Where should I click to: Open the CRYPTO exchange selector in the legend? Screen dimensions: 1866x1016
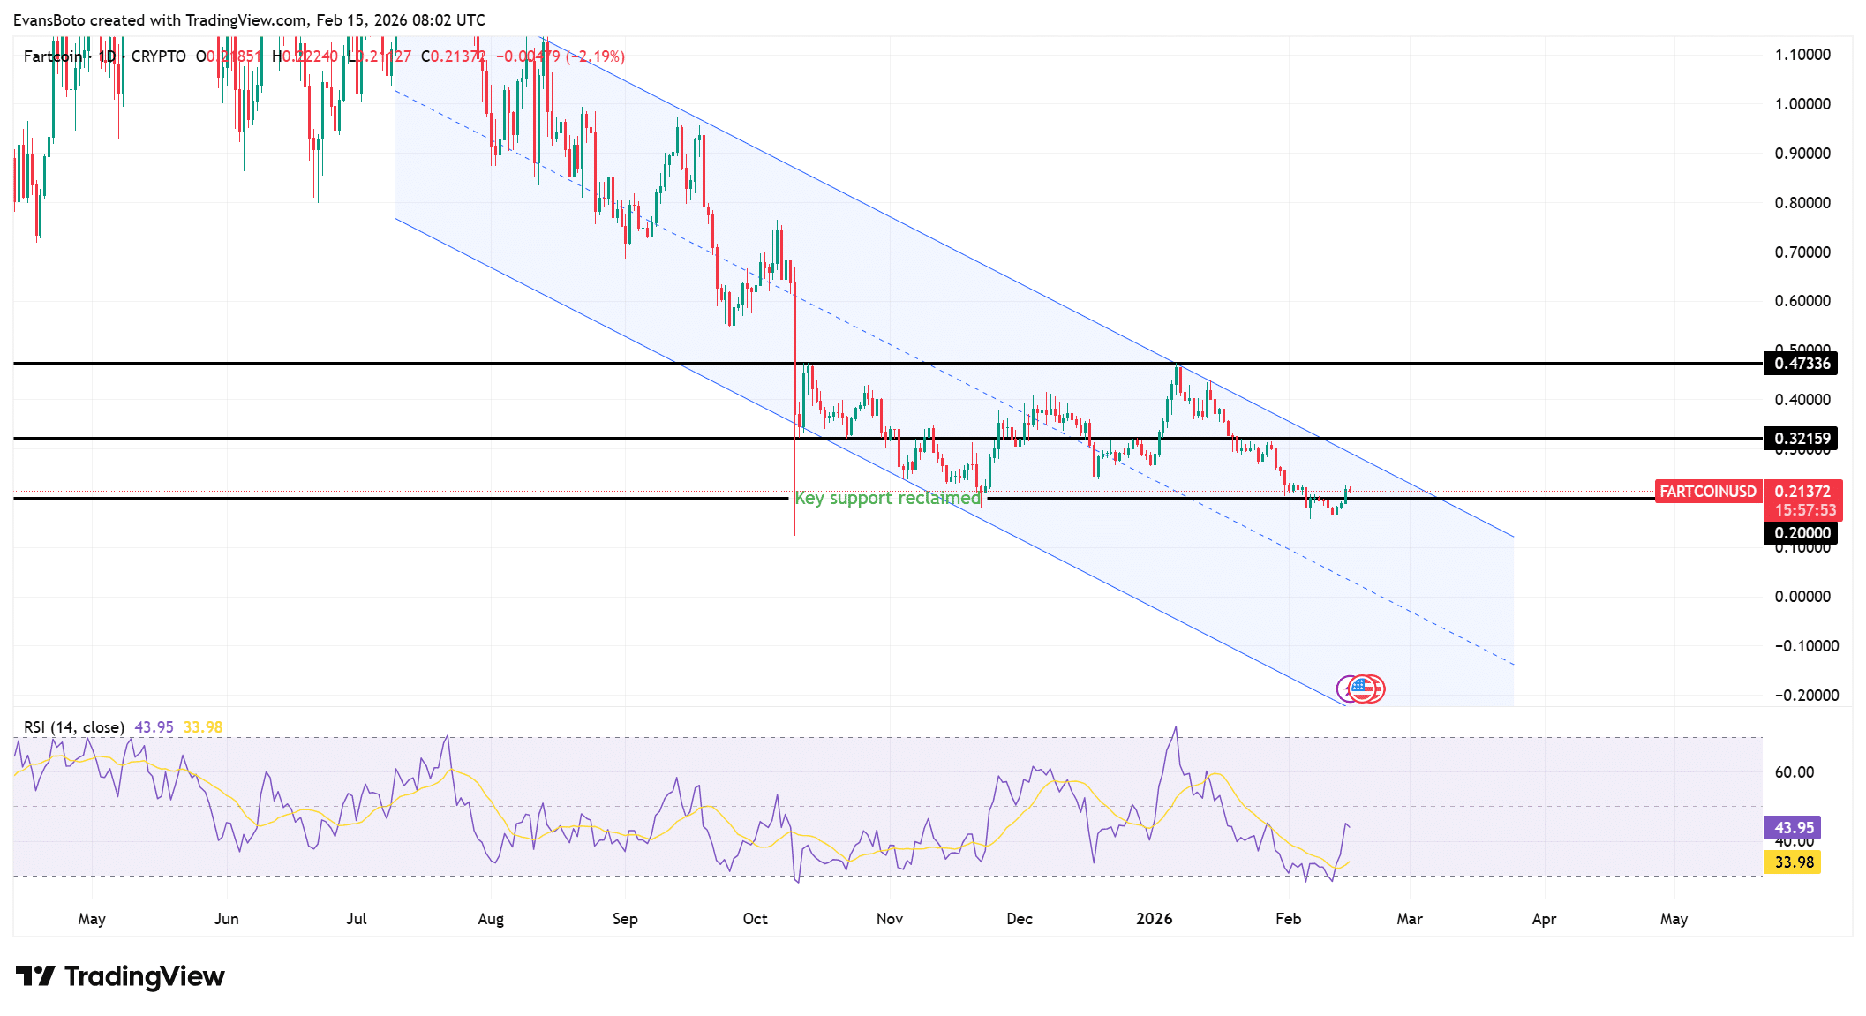[x=159, y=56]
